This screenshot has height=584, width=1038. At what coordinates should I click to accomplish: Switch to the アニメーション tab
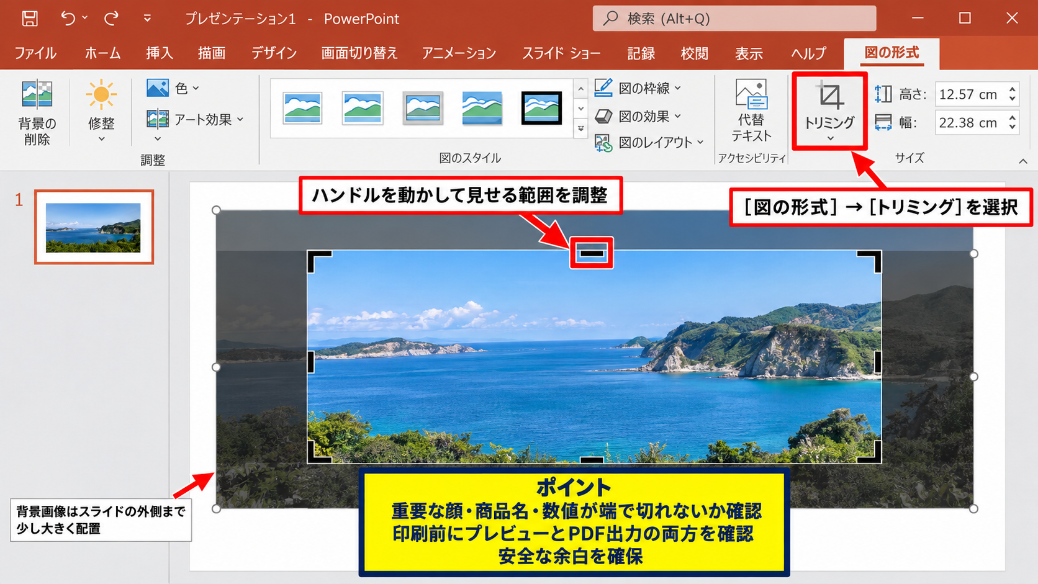click(x=459, y=53)
